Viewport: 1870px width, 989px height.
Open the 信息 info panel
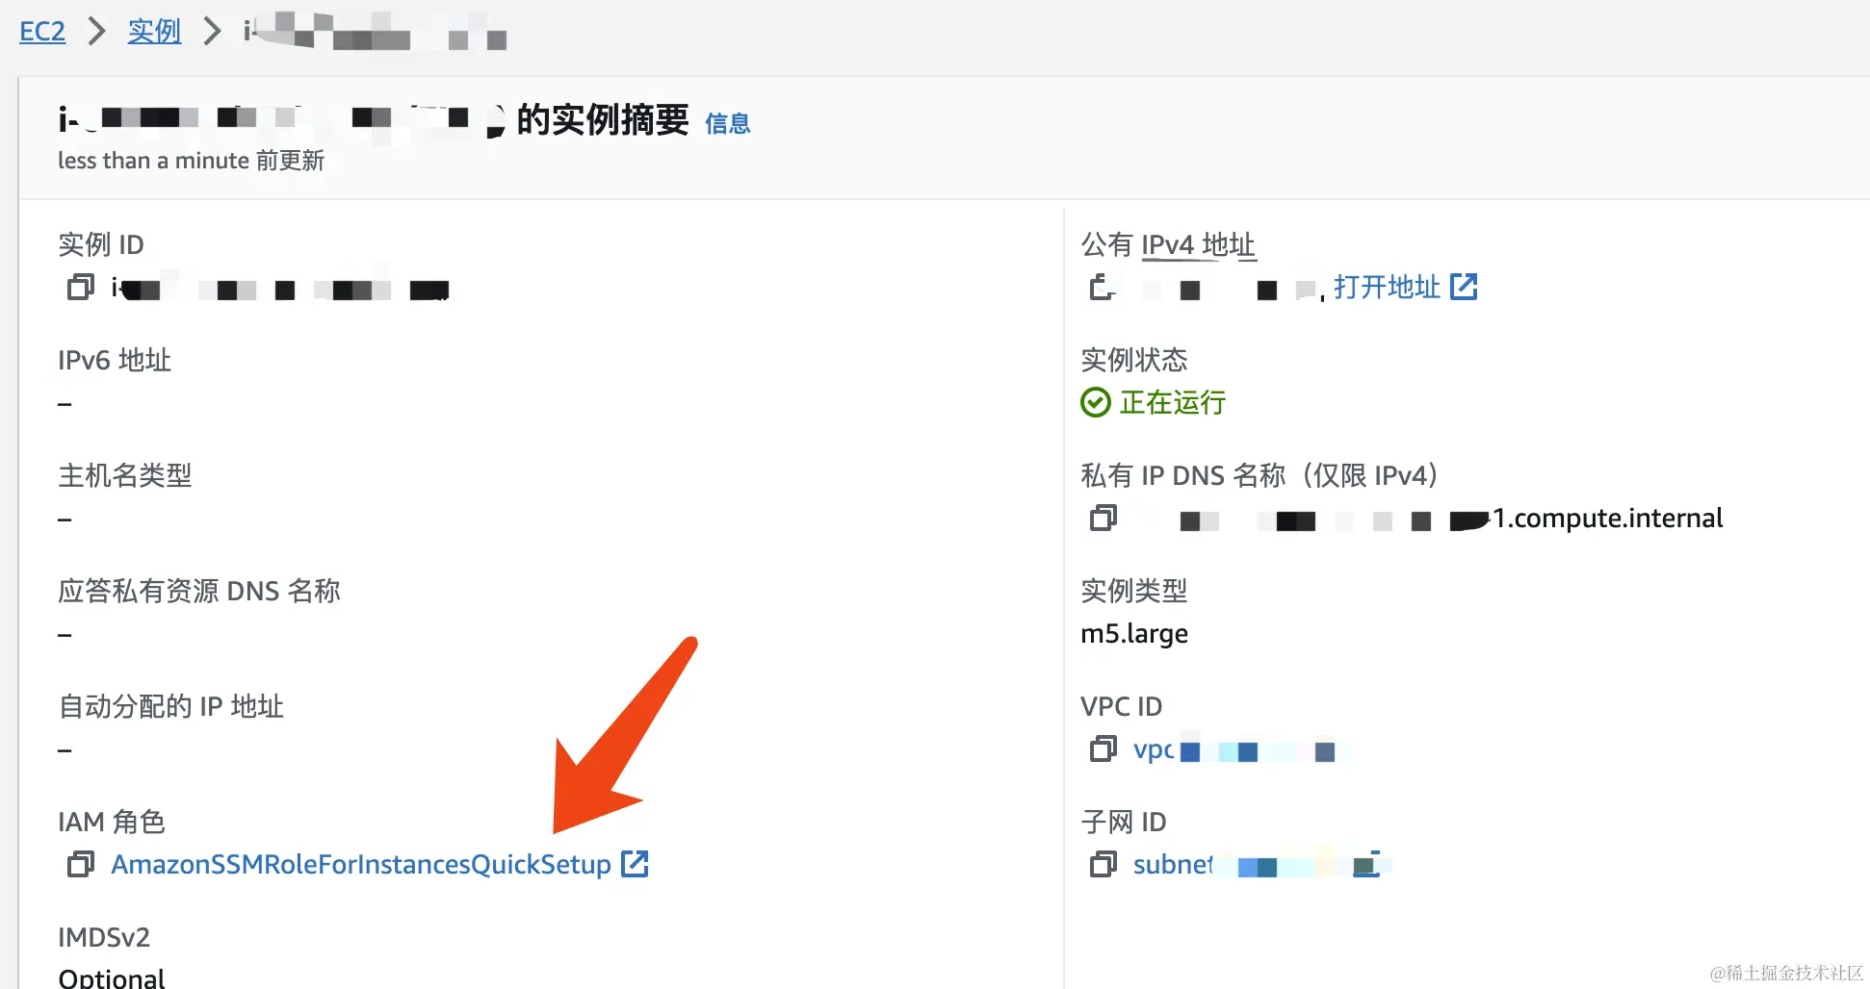coord(728,122)
